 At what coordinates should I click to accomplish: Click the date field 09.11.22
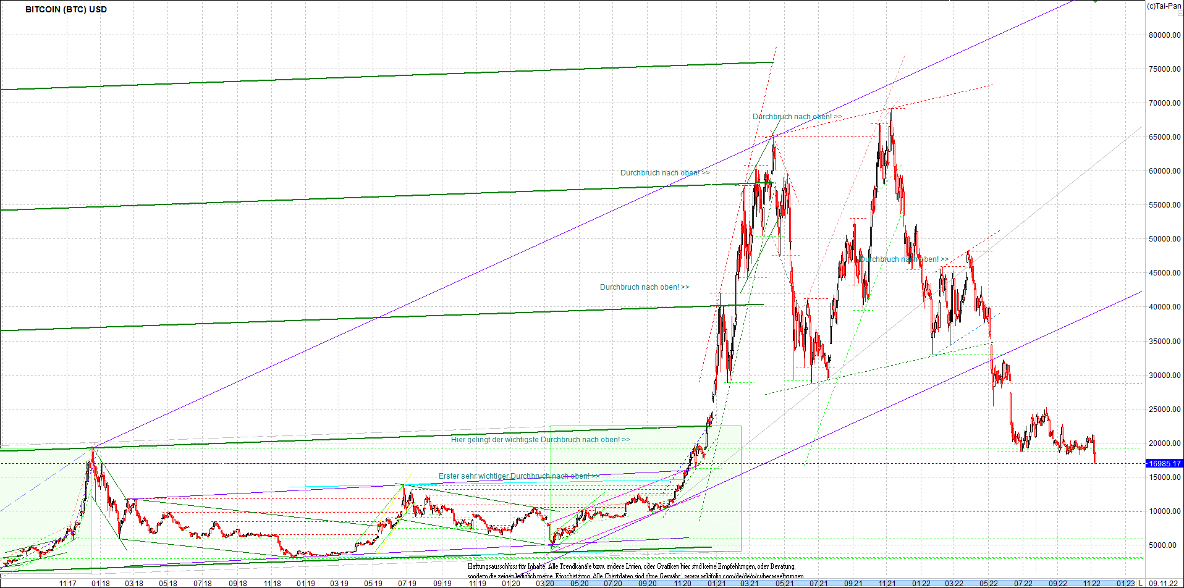[x=1163, y=583]
